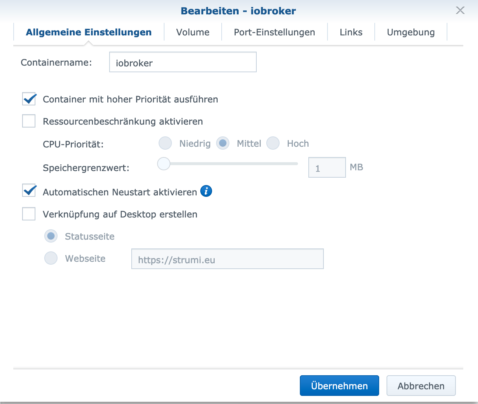Close the Bearbeiten dialog with X
This screenshot has height=404, width=478.
pos(460,10)
